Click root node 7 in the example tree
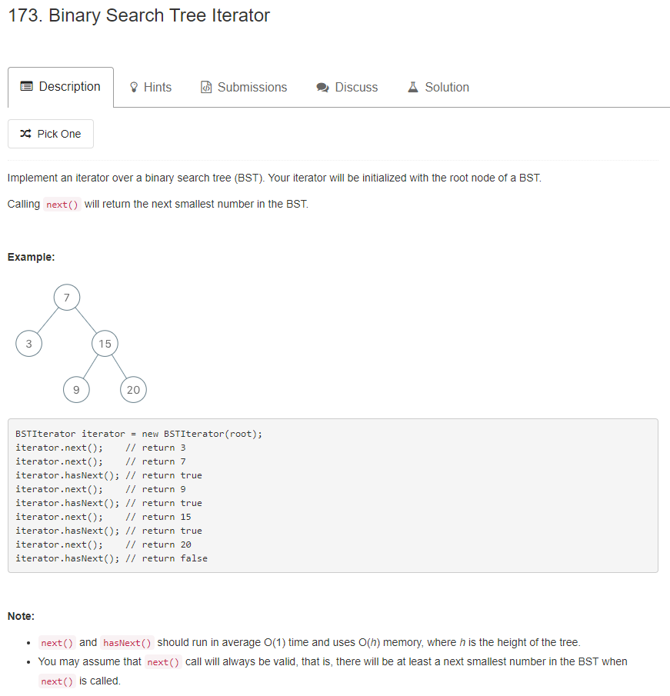The height and width of the screenshot is (696, 670). coord(67,297)
